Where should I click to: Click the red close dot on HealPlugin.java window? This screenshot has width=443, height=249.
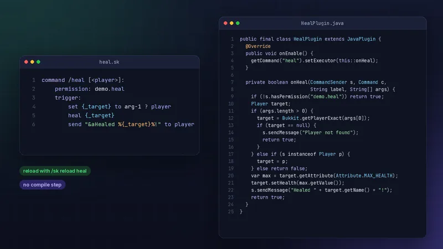point(225,23)
